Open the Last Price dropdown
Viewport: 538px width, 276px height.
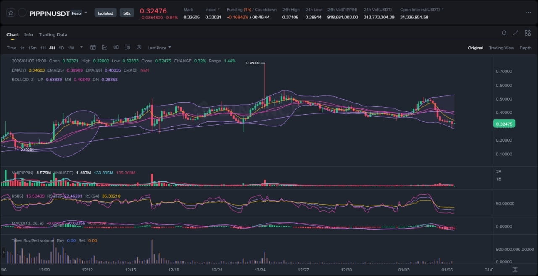click(159, 48)
